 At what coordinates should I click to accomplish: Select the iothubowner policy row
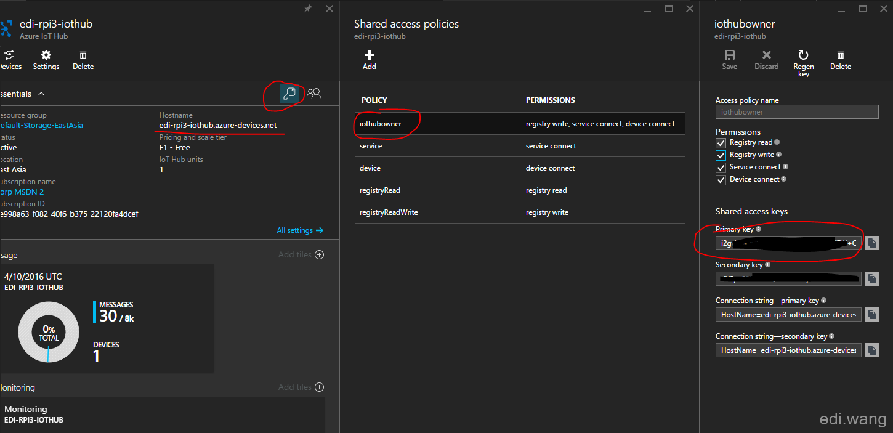[519, 124]
